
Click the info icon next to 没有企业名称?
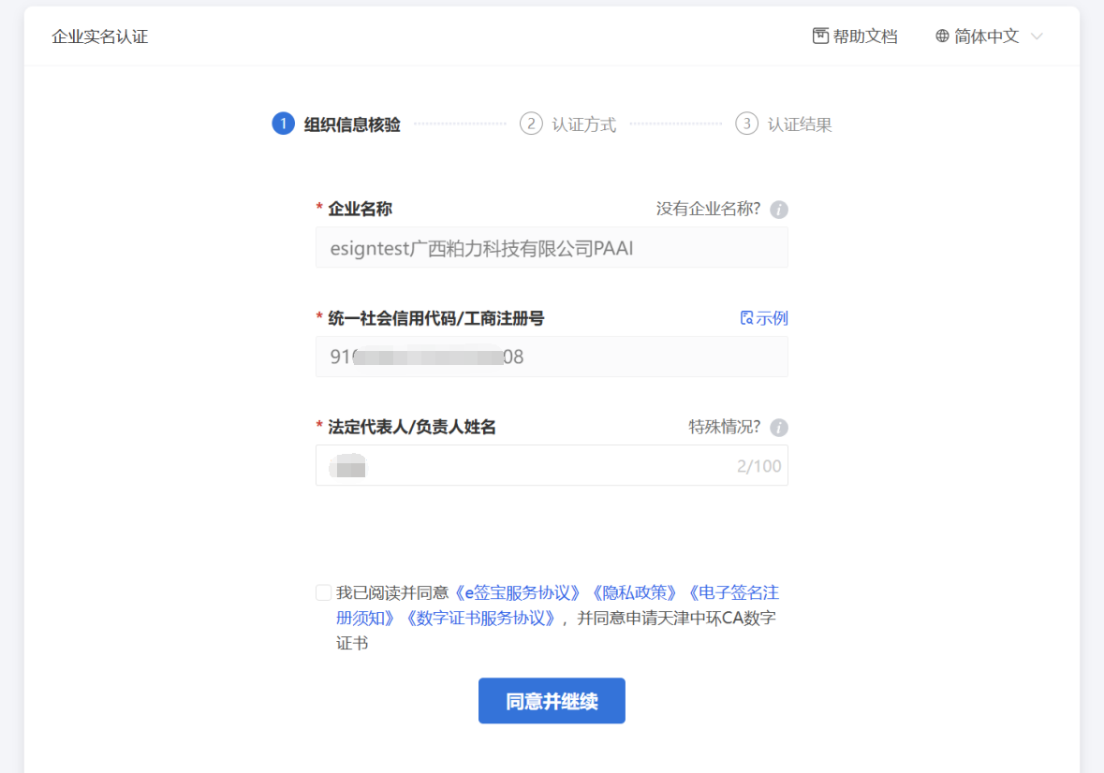pos(779,210)
